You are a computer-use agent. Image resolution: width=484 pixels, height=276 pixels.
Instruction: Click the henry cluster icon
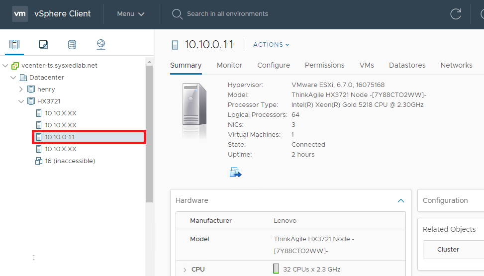pos(31,89)
